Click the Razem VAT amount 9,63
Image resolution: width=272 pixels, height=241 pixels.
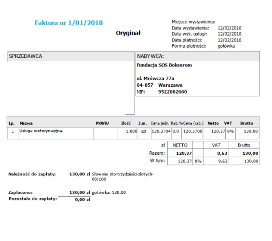pyautogui.click(x=222, y=153)
